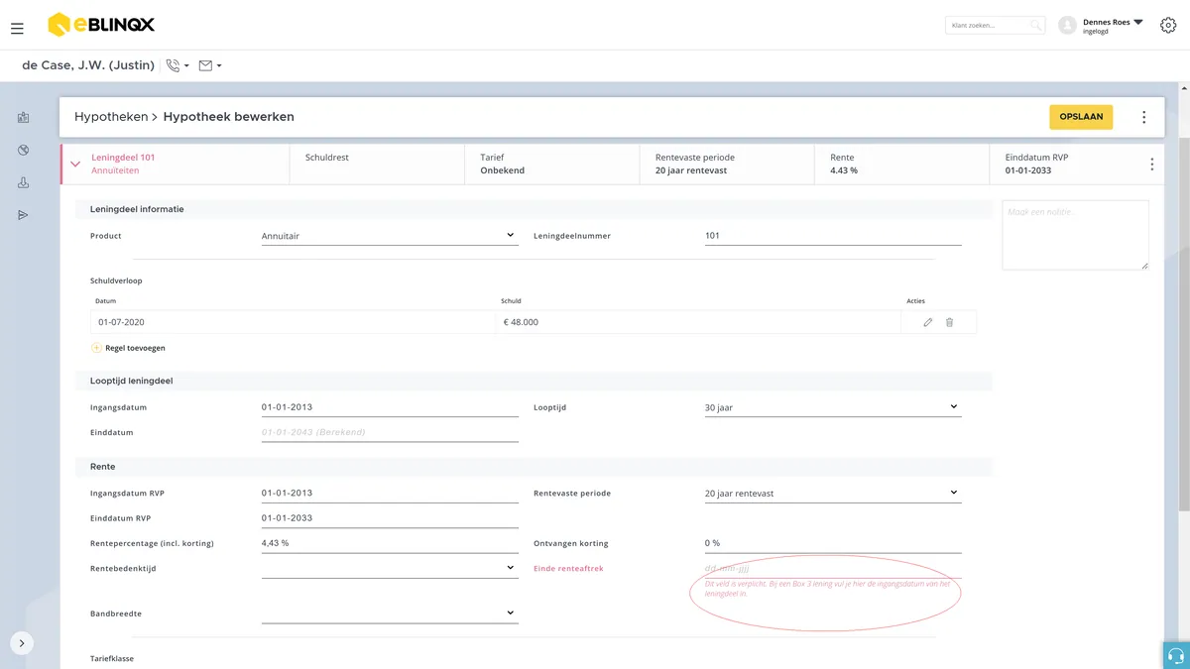Click the page scrollbar up arrow

click(x=1185, y=88)
